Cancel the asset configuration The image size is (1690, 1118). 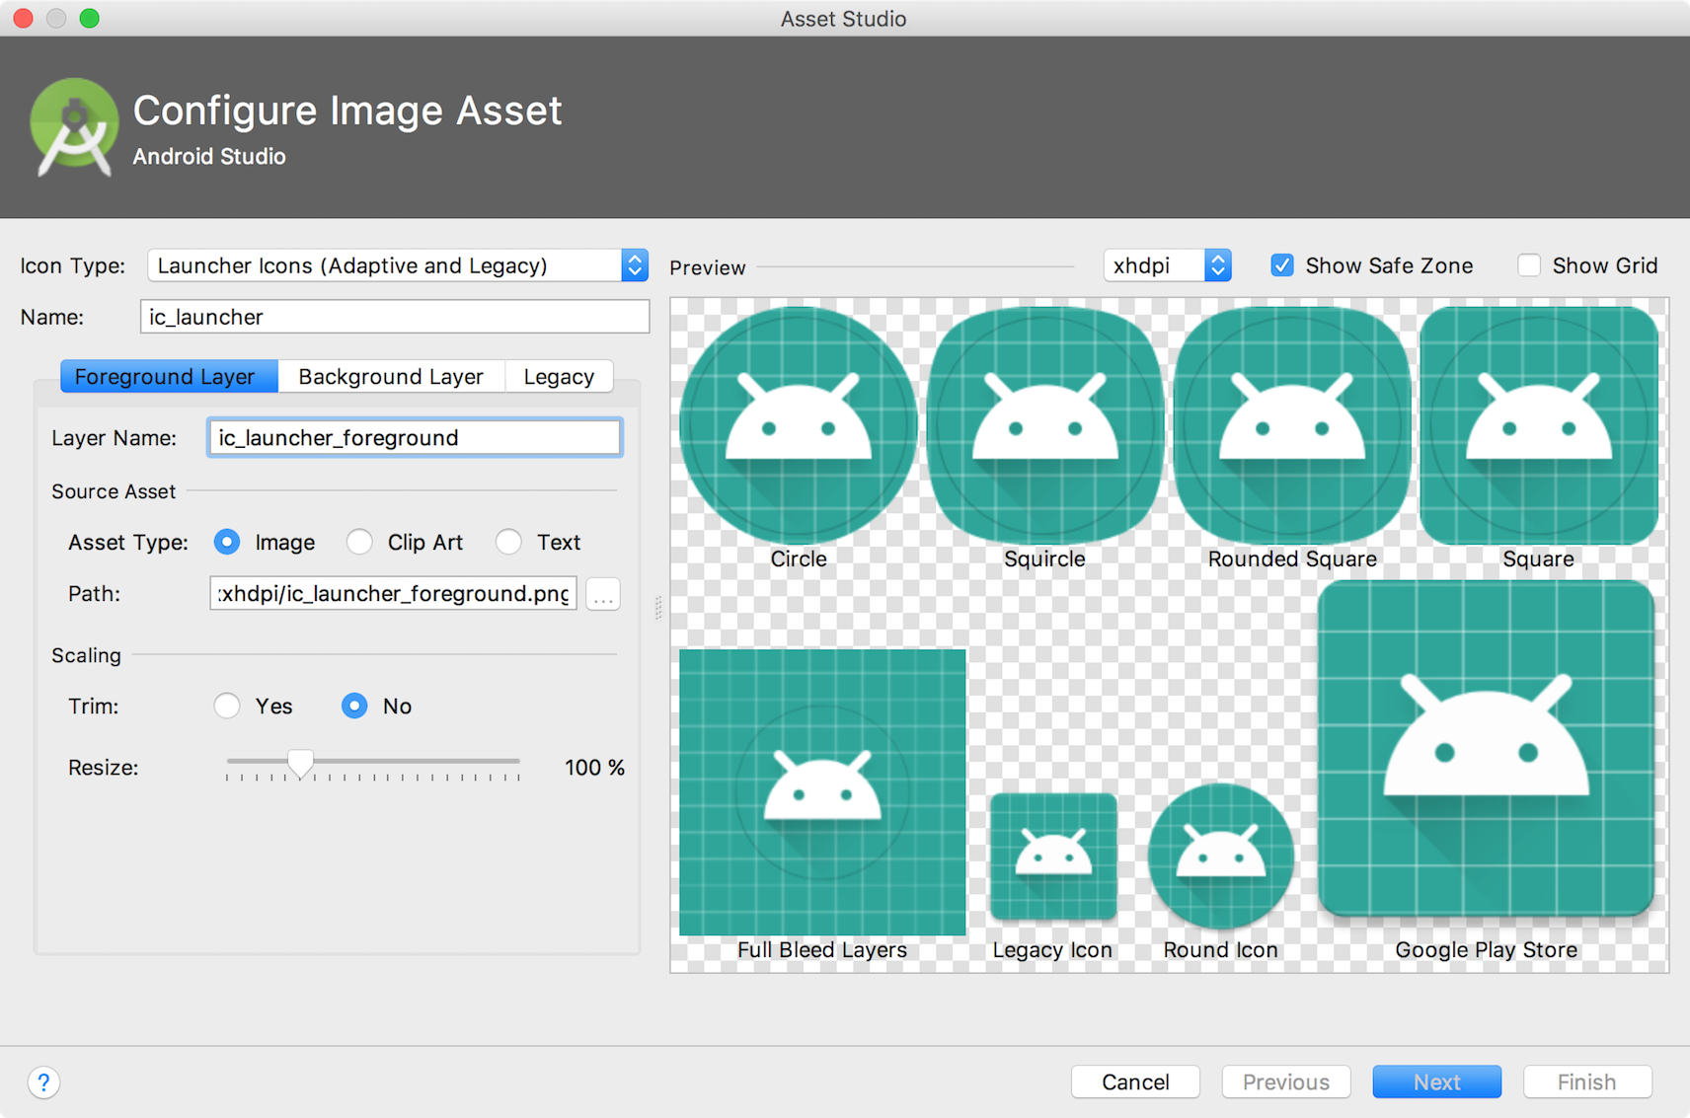(x=1135, y=1081)
